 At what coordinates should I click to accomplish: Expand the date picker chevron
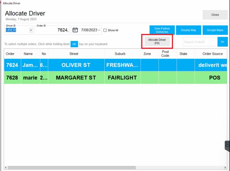(x=99, y=30)
